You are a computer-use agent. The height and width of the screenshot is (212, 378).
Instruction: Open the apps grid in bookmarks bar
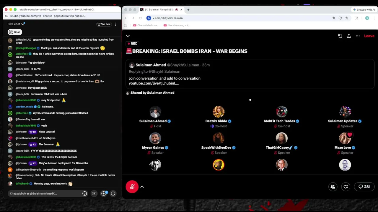(x=126, y=25)
